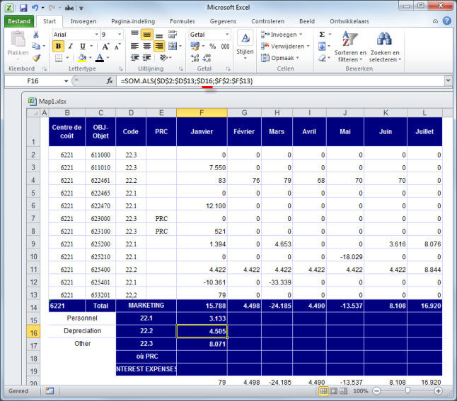Screen dimensions: 457x401
Task: Toggle center text alignment
Action: click(147, 46)
